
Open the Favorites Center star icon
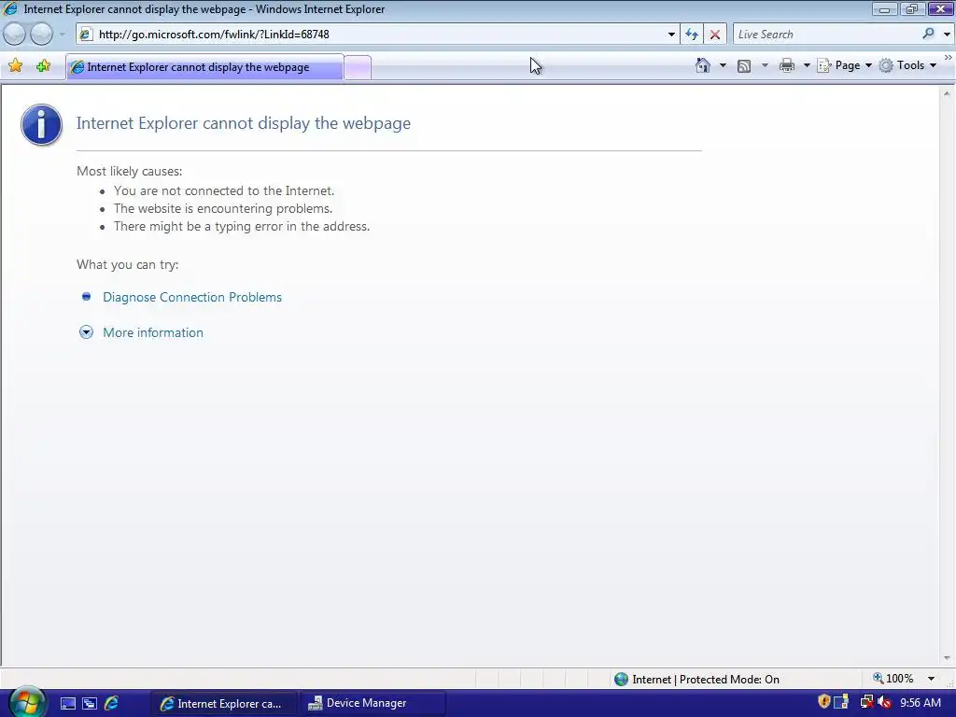16,66
